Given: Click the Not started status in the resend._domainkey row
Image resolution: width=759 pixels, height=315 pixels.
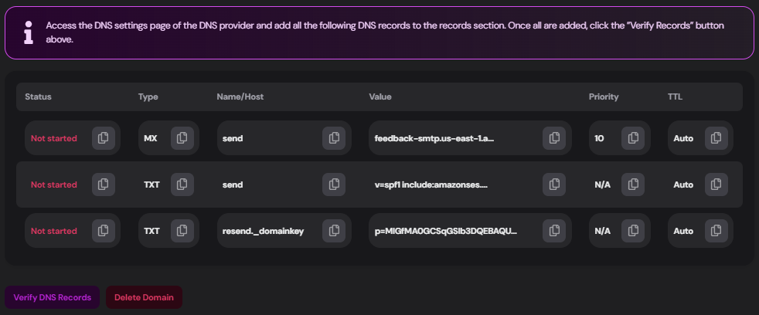Looking at the screenshot, I should (x=54, y=231).
